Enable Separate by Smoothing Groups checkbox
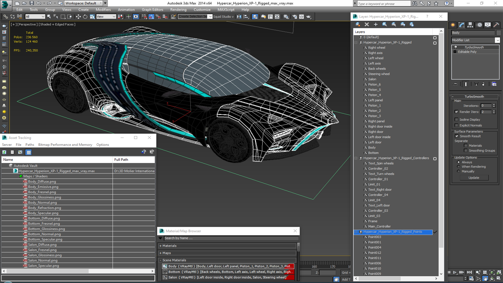Image resolution: width=503 pixels, height=283 pixels. coord(466,151)
